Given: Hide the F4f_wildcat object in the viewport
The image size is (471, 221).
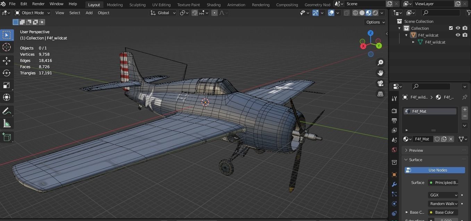Looking at the screenshot, I should (458, 35).
